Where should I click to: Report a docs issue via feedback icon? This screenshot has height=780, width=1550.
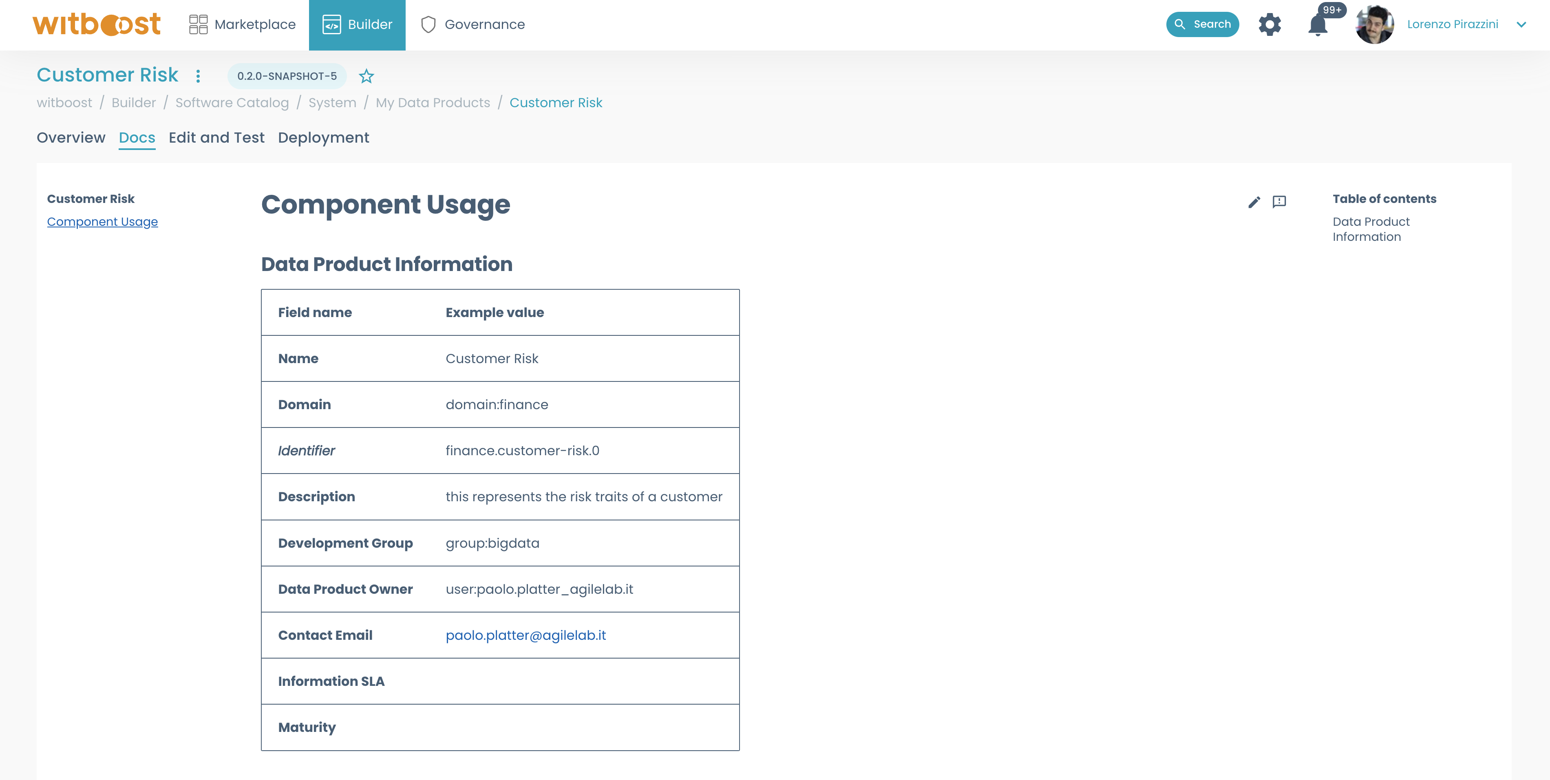[x=1278, y=203]
